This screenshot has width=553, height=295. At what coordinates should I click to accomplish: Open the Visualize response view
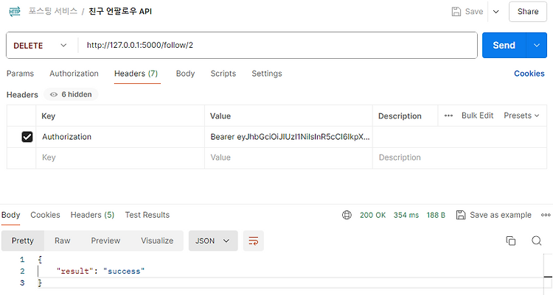(157, 241)
